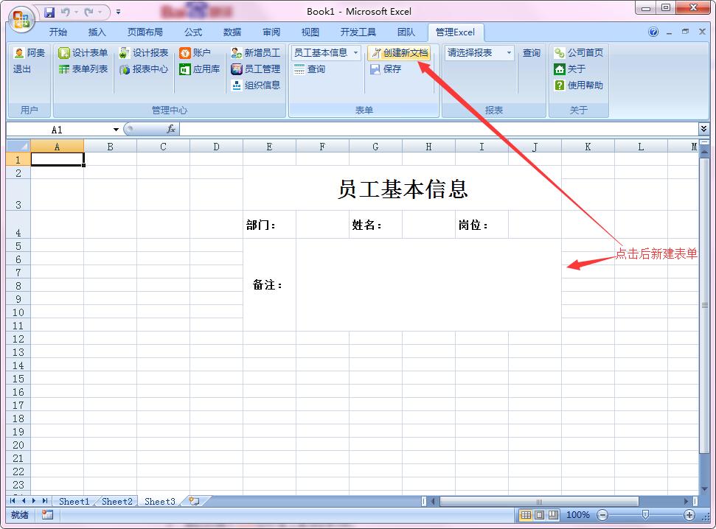Select Normal view button in status bar
The height and width of the screenshot is (529, 716).
[x=526, y=515]
